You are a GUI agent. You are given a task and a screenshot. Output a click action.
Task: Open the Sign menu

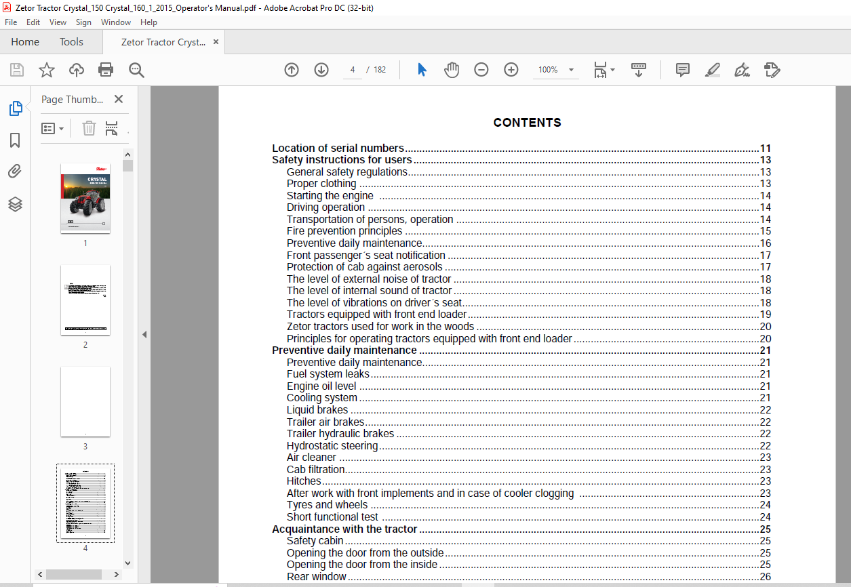(x=83, y=22)
